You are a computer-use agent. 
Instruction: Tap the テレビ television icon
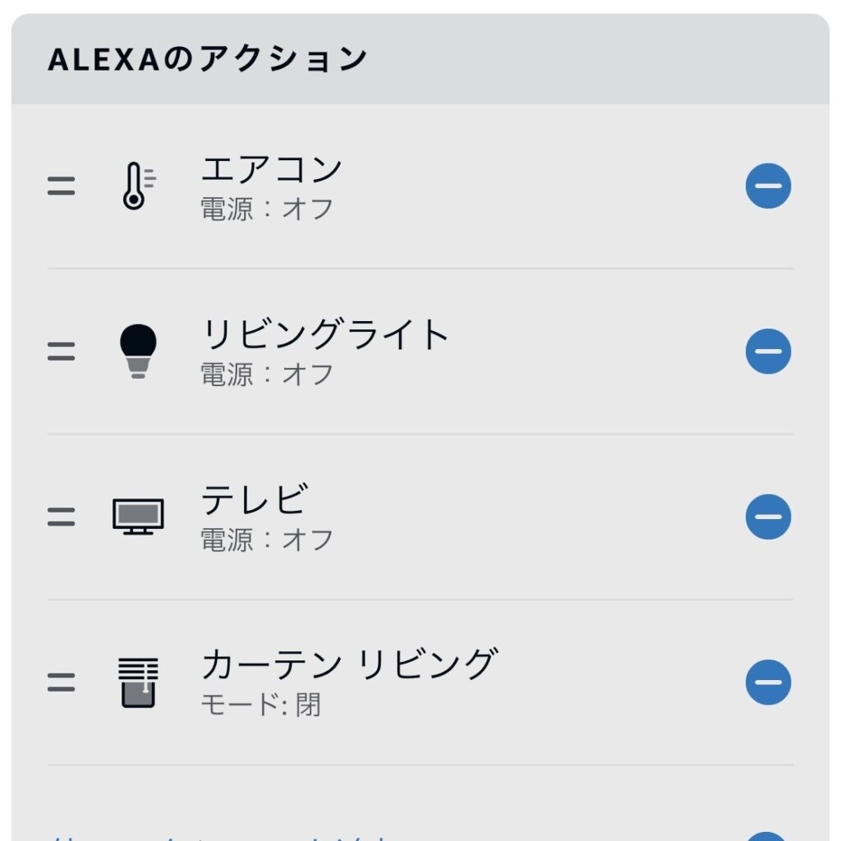[x=137, y=517]
